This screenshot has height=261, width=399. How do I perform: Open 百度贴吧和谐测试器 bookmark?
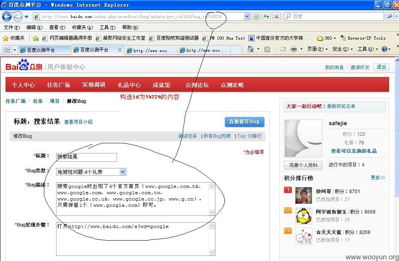coord(173,38)
